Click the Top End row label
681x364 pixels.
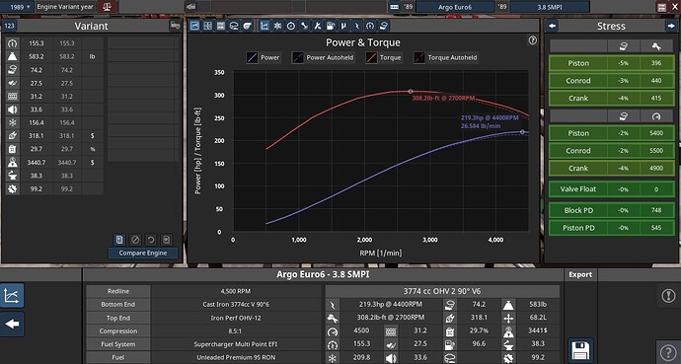pos(118,318)
